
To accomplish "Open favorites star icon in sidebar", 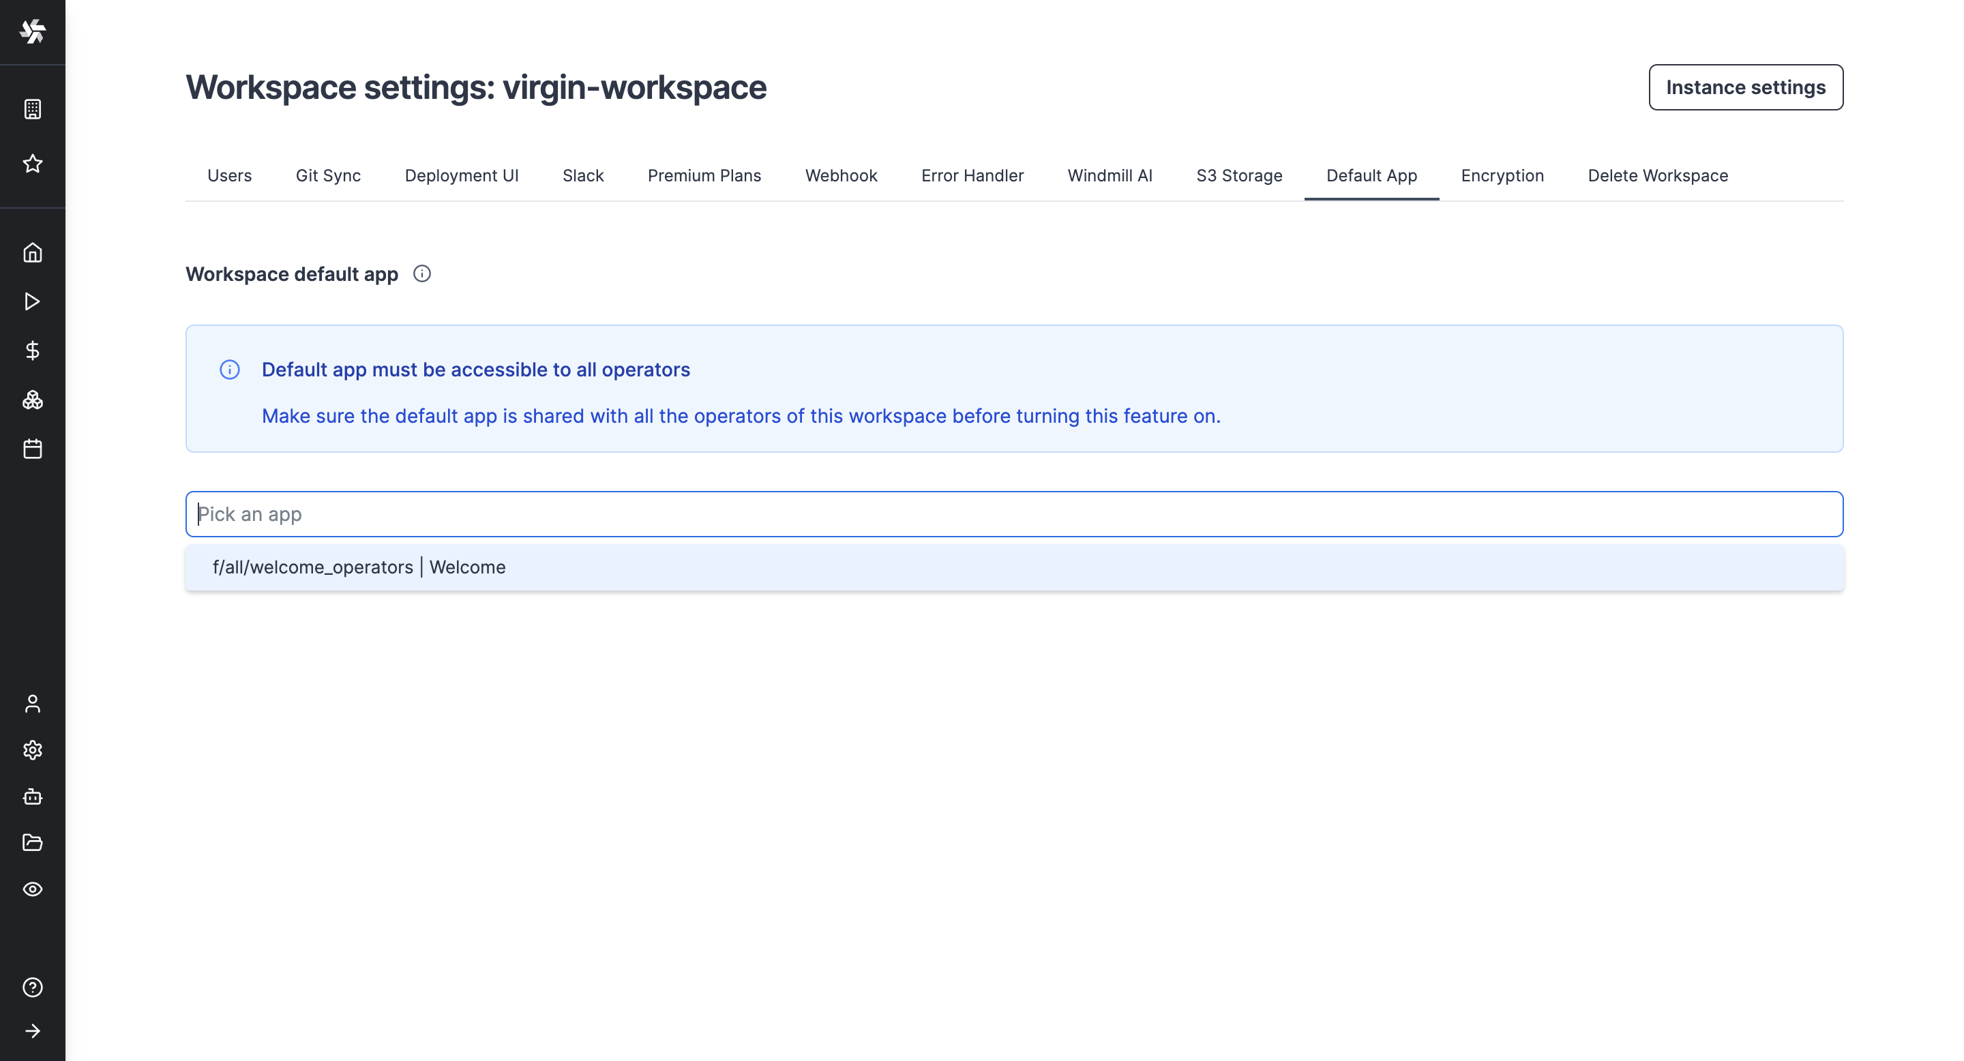I will pyautogui.click(x=32, y=163).
